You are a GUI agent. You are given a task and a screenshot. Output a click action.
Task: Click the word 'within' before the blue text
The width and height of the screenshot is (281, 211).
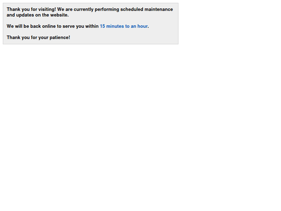[92, 26]
